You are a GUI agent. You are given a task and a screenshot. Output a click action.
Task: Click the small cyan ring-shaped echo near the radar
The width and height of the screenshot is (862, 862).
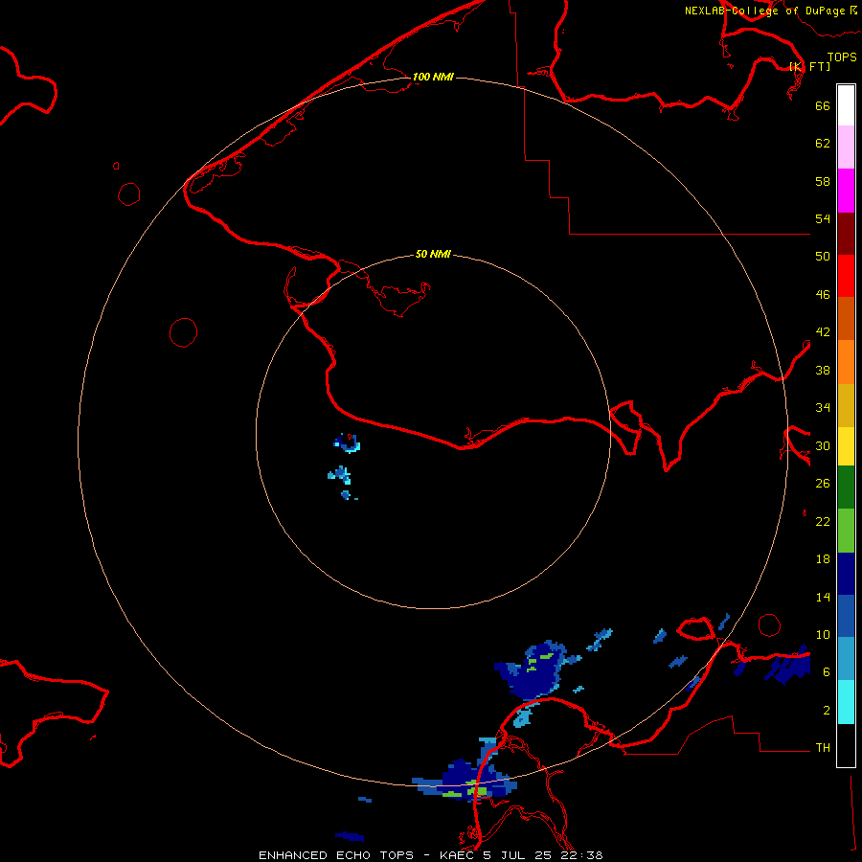click(347, 442)
